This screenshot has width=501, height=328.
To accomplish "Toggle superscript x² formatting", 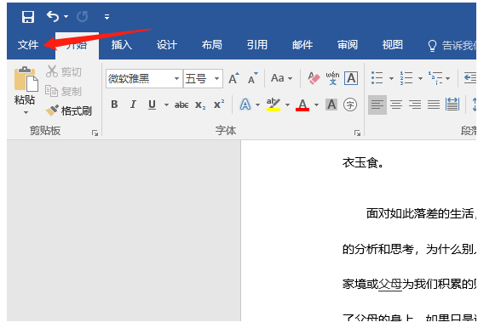I will click(219, 104).
